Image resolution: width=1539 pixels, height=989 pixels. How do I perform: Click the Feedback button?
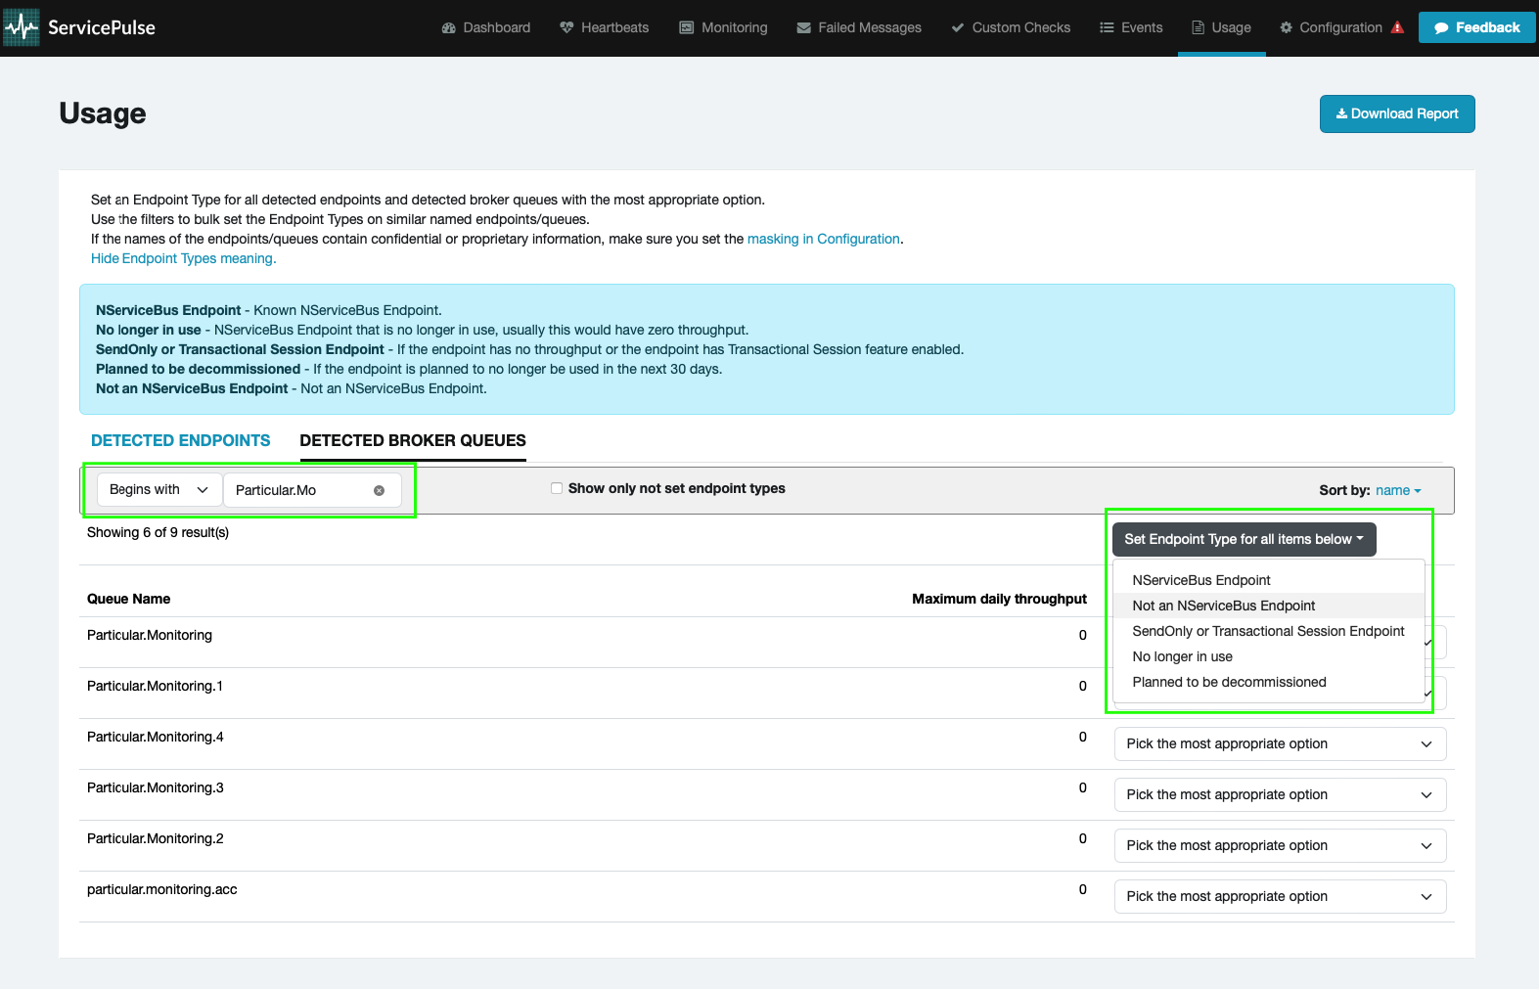click(x=1477, y=27)
